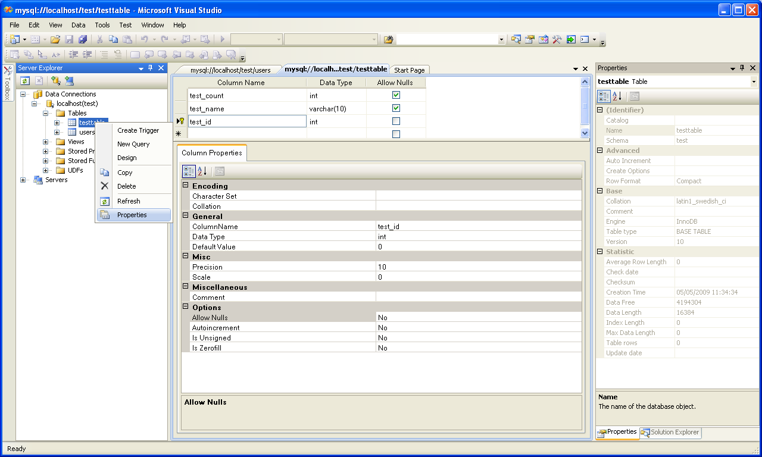Open the Toolbox hammer-and-wrench toolbar icon
This screenshot has height=457, width=762.
click(x=557, y=39)
